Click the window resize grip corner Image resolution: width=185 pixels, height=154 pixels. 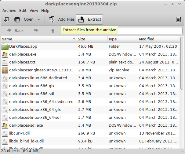(x=182, y=151)
